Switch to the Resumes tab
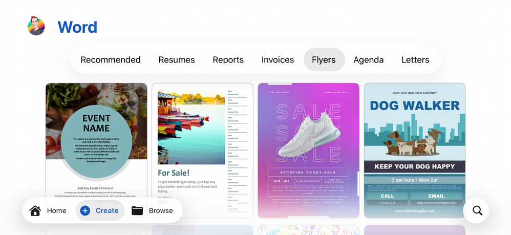Image resolution: width=511 pixels, height=235 pixels. 177,60
